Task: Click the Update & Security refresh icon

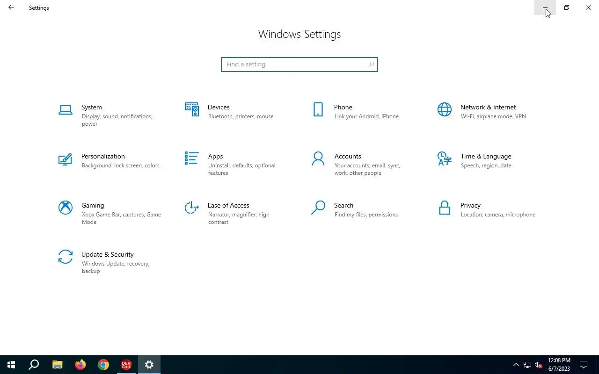Action: (x=66, y=257)
